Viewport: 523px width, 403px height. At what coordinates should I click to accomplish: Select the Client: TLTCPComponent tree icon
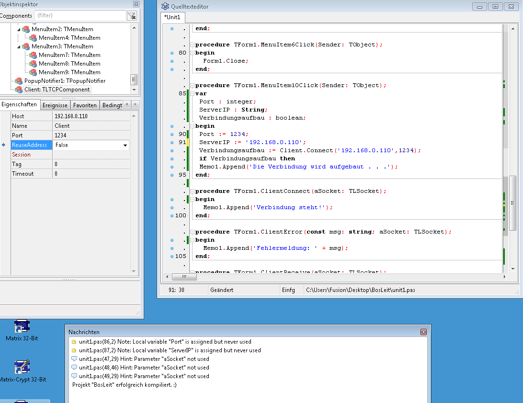[19, 90]
